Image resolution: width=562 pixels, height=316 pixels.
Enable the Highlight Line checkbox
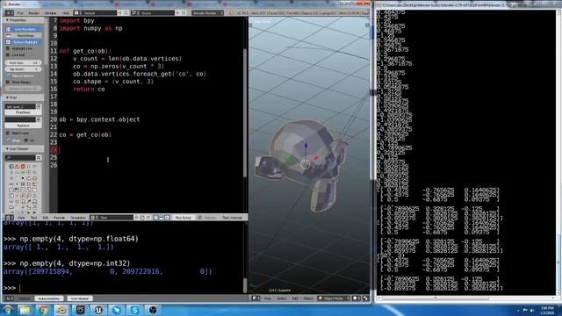[8, 48]
